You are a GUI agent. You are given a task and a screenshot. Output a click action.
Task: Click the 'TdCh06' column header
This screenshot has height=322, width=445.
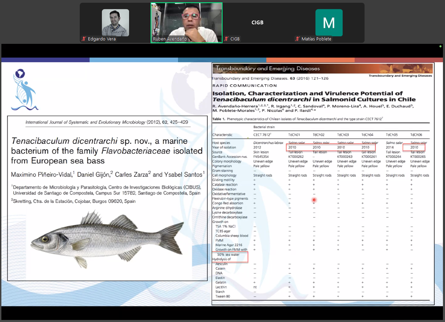tap(416, 135)
